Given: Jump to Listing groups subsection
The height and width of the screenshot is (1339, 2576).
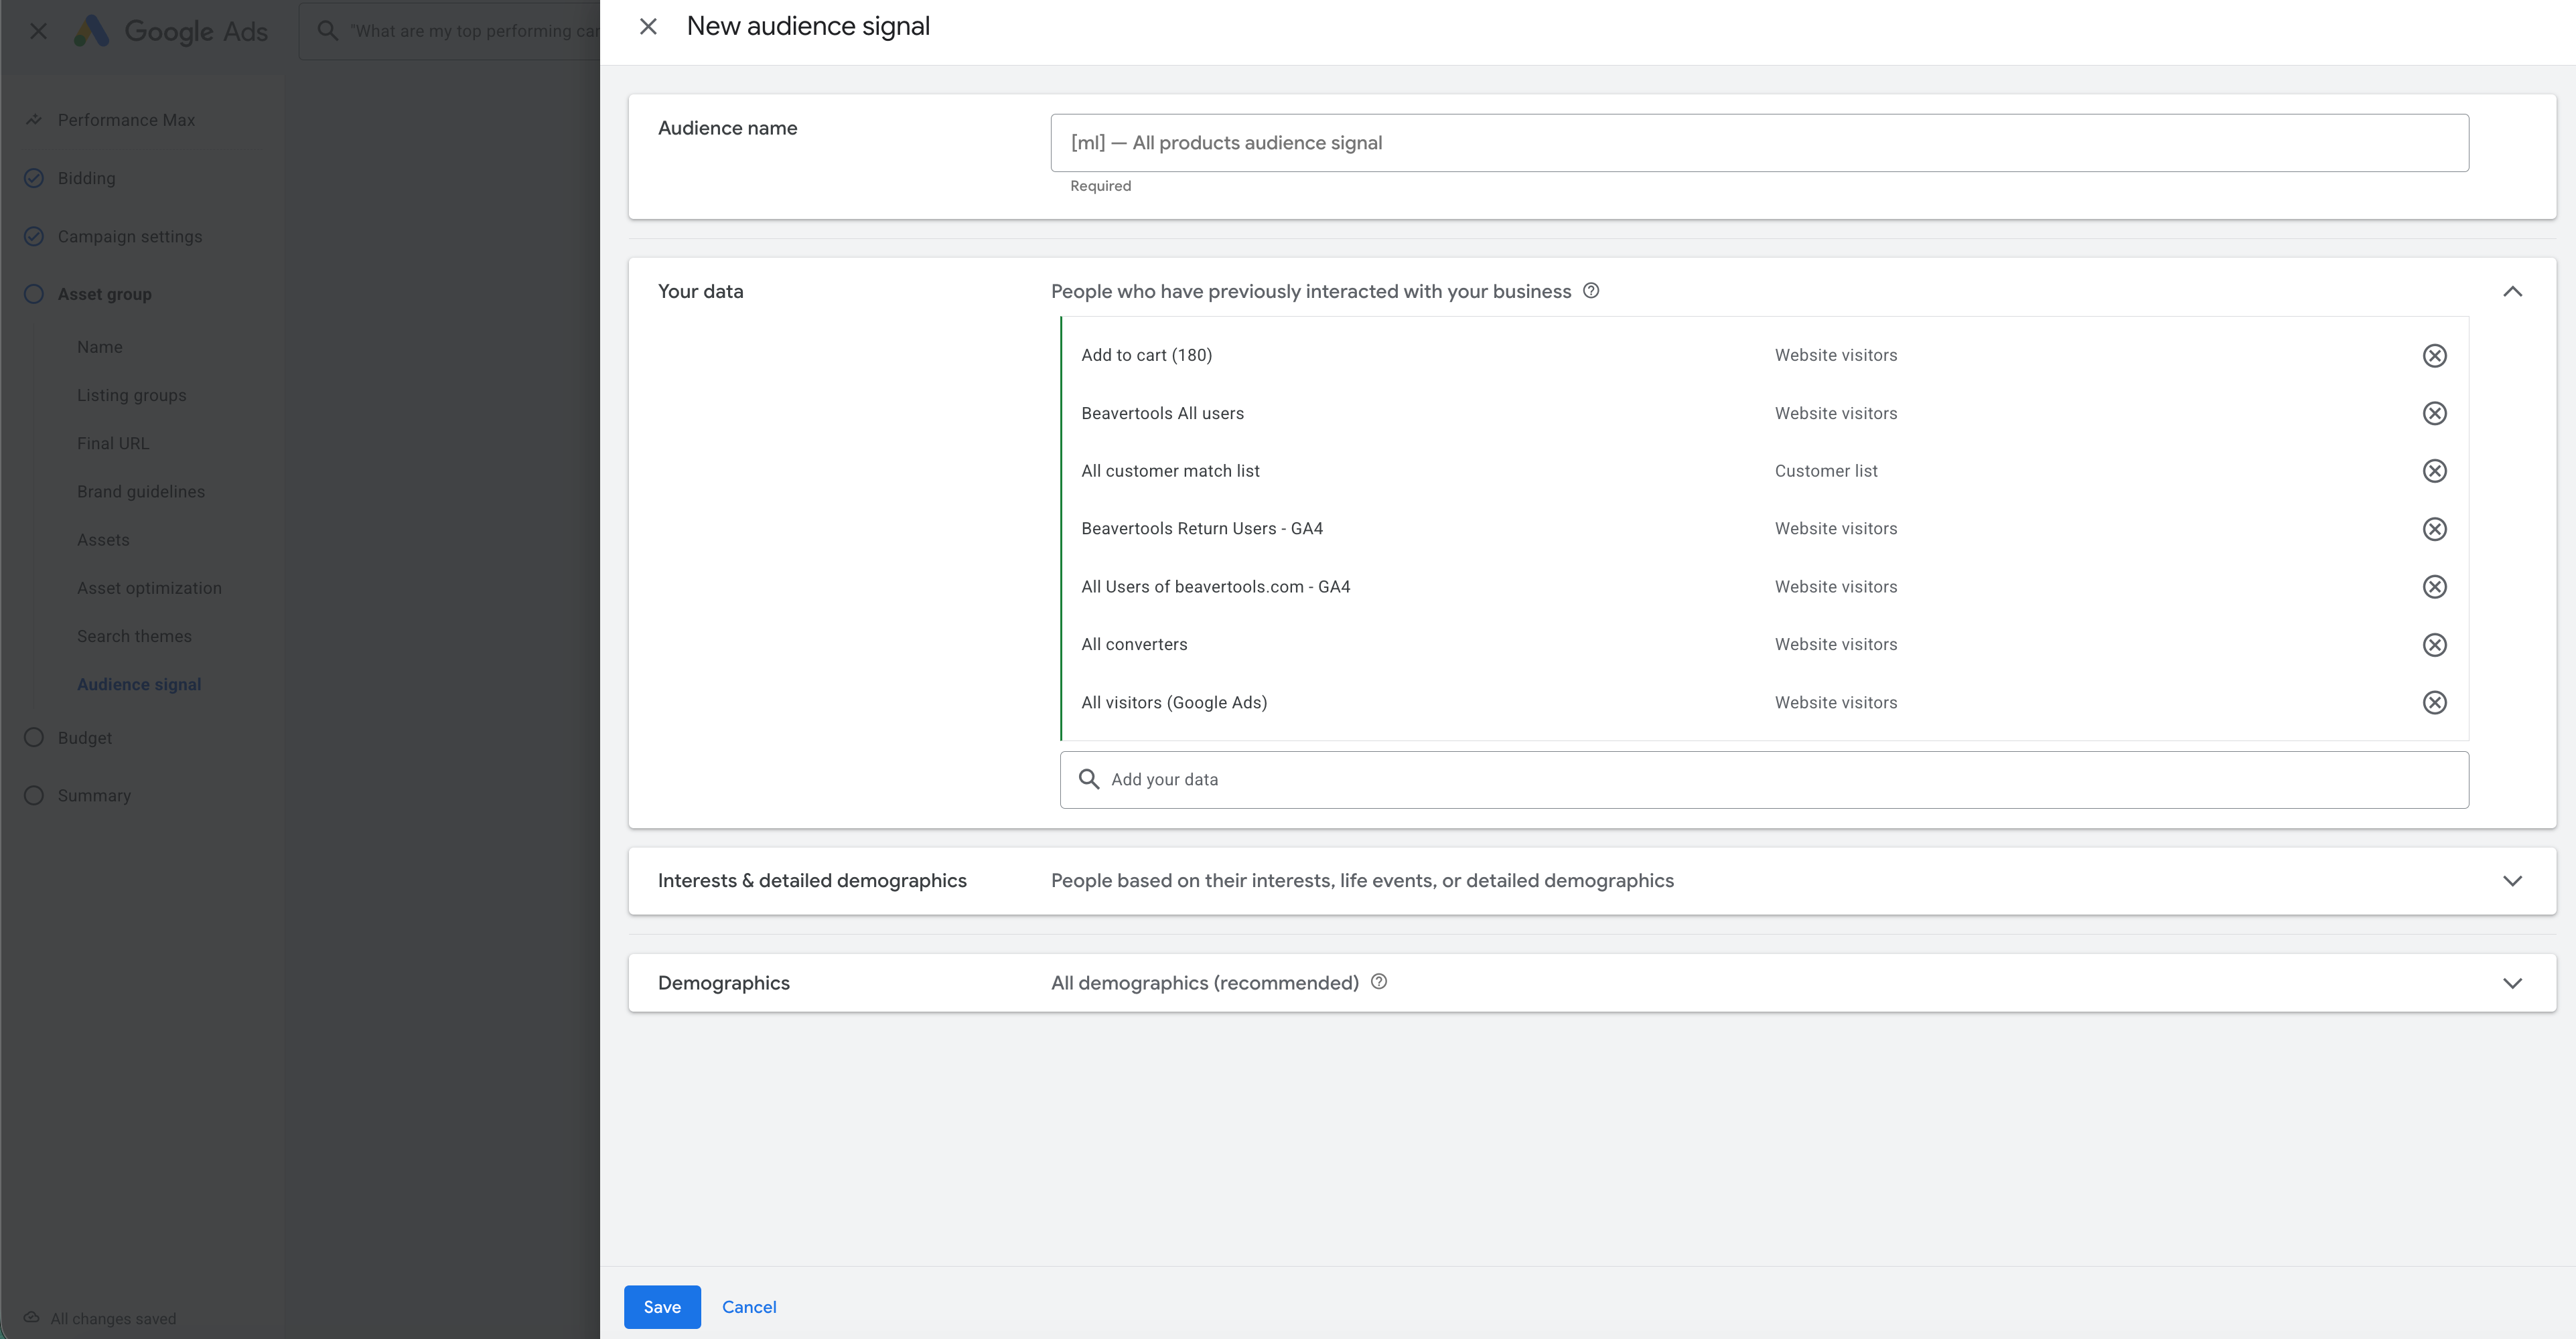Looking at the screenshot, I should 132,395.
